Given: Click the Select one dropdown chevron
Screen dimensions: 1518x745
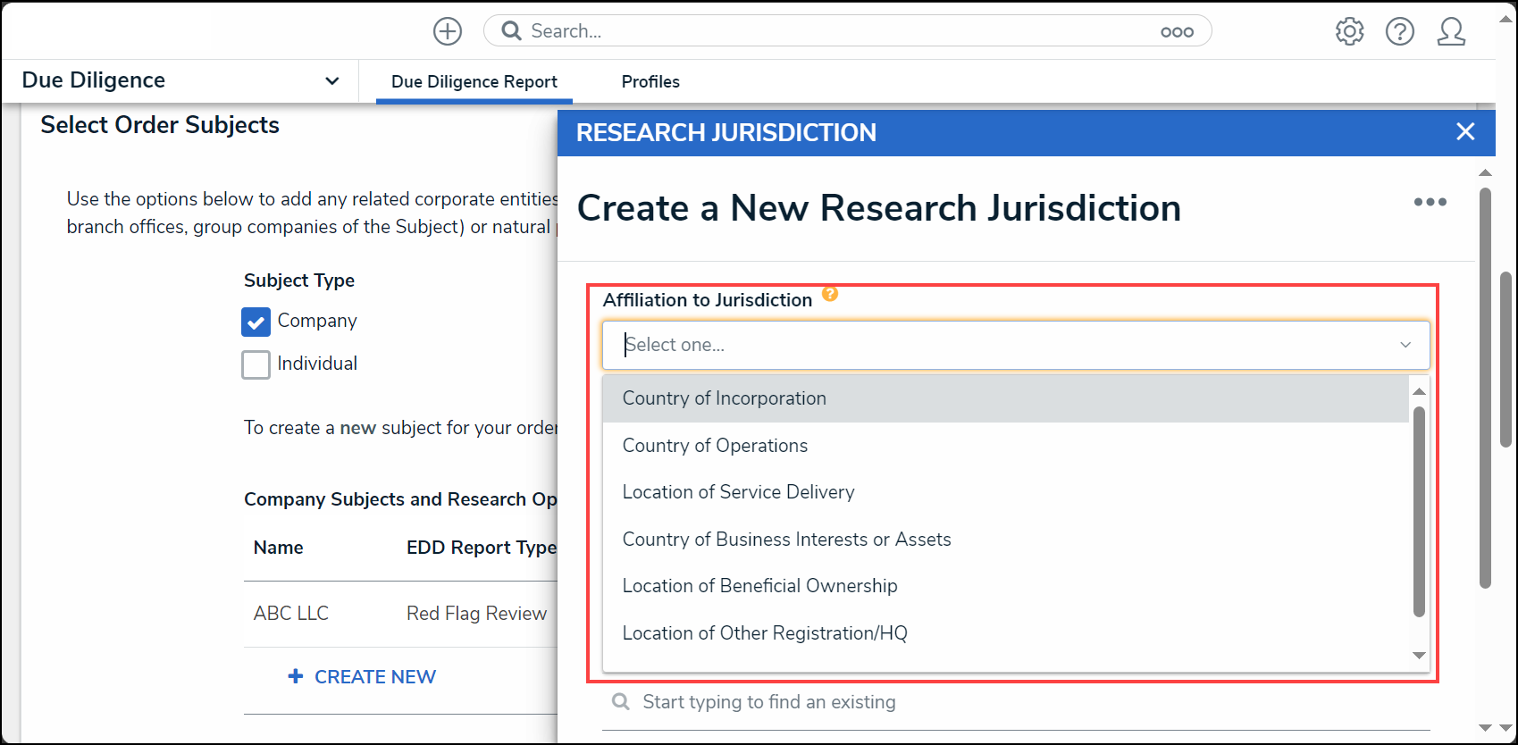Looking at the screenshot, I should point(1405,345).
